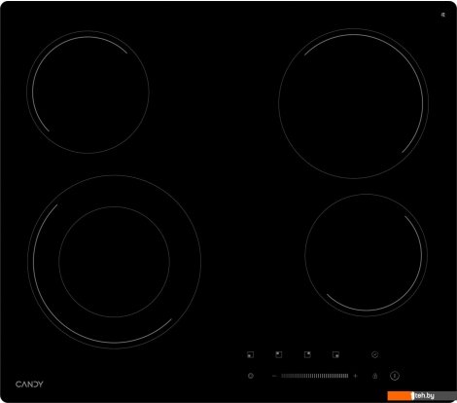Screen dimensions: 457x403
Task: Tap the front-left zone selector icon
Action: coord(250,354)
